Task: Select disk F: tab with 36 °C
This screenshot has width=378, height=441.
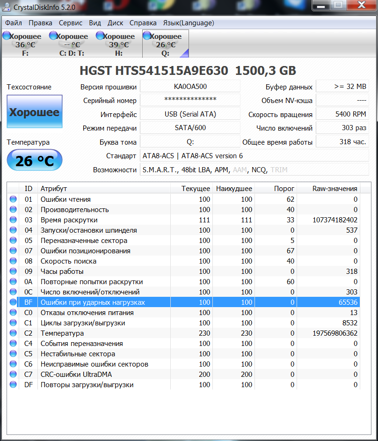Action: [x=25, y=44]
